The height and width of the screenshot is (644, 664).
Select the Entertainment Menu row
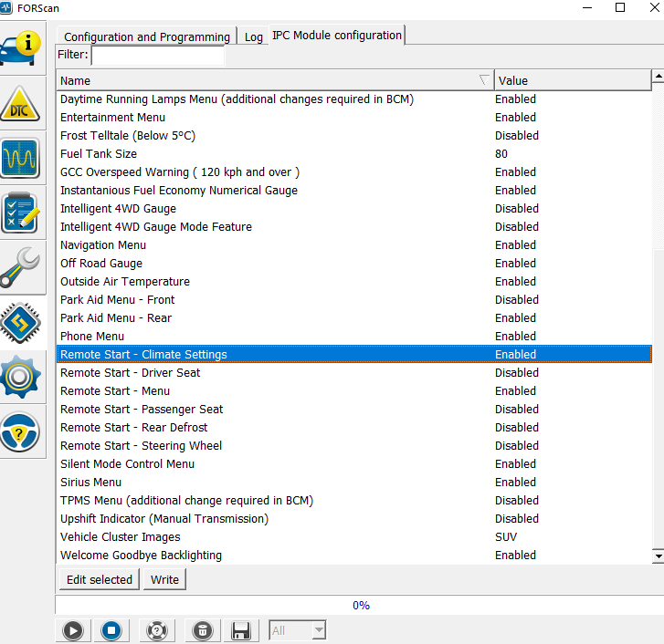[354, 117]
